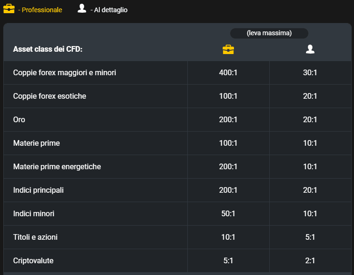Click the Asset class dei CFD heading

pyautogui.click(x=48, y=49)
